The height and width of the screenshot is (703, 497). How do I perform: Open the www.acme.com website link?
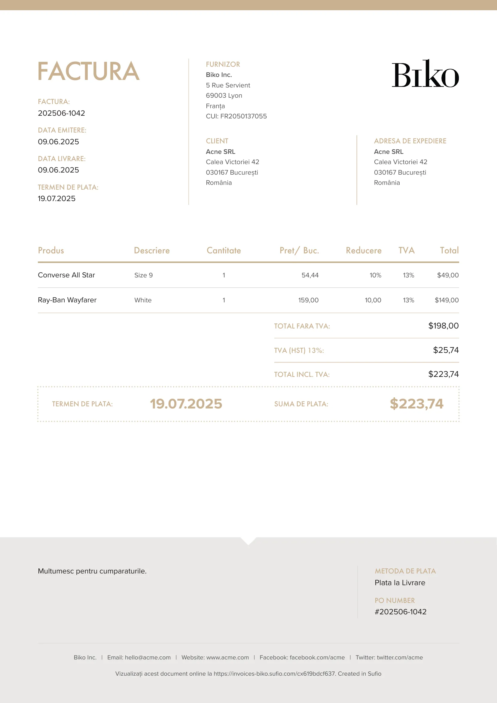[x=228, y=657]
